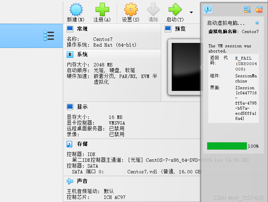Click the memory size value 2048 MB
The height and width of the screenshot is (202, 268).
[103, 65]
